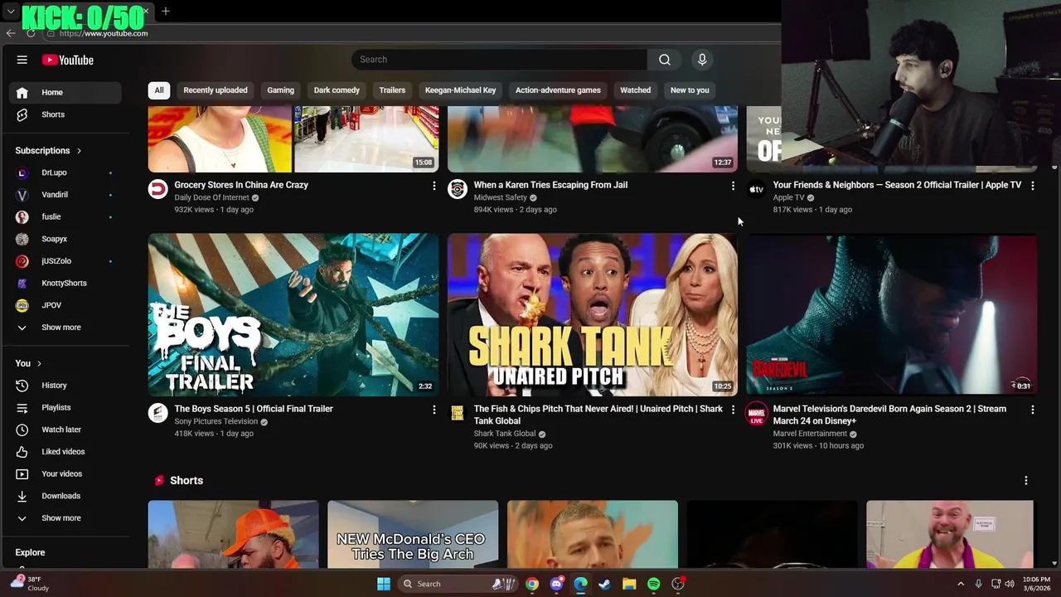Image resolution: width=1061 pixels, height=597 pixels.
Task: Open Spotify from taskbar
Action: click(653, 584)
